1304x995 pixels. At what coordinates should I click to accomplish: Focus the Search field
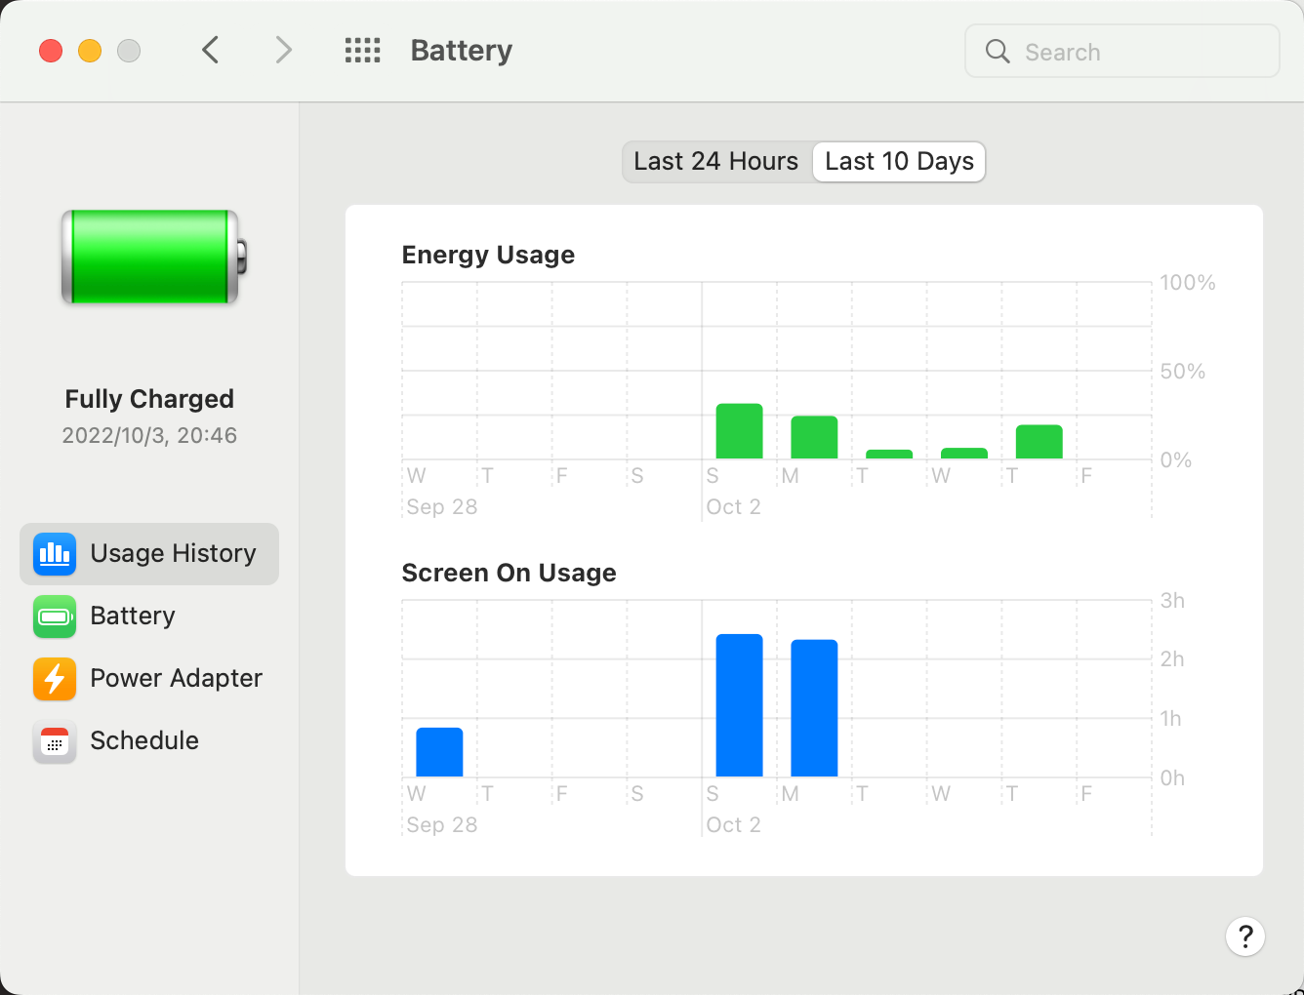point(1122,52)
